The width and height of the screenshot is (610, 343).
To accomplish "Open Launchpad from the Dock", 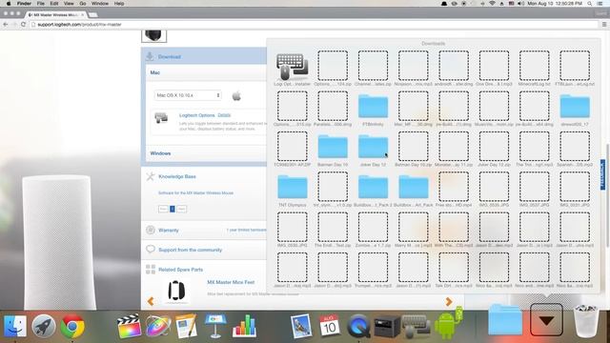I will pyautogui.click(x=43, y=326).
